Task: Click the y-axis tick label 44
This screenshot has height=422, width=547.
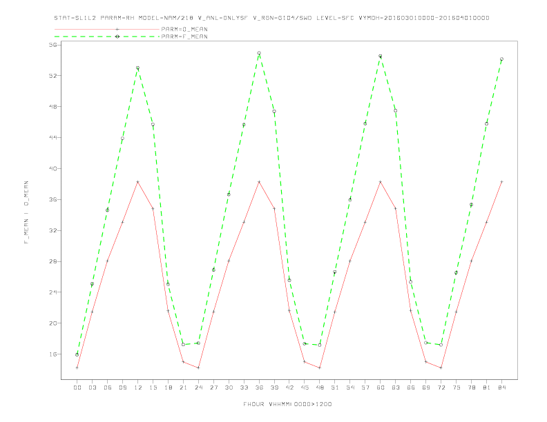Action: pyautogui.click(x=53, y=137)
